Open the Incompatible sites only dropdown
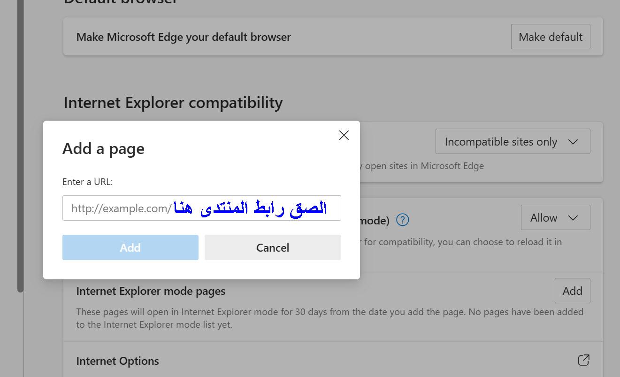 [512, 142]
